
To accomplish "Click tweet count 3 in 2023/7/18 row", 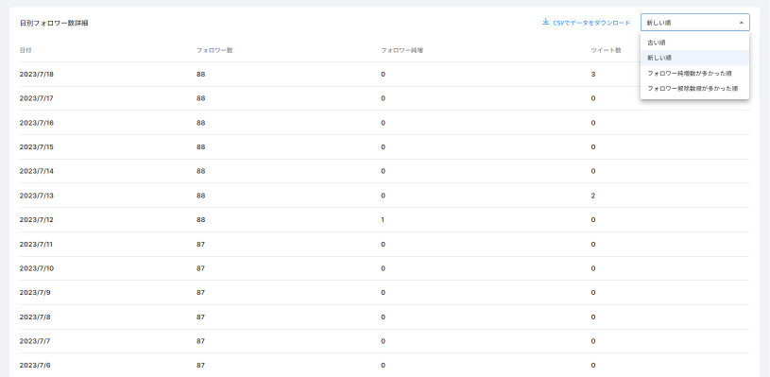I will click(x=593, y=74).
